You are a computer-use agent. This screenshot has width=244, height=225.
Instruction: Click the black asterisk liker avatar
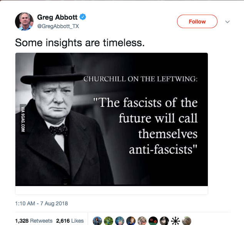point(175,221)
